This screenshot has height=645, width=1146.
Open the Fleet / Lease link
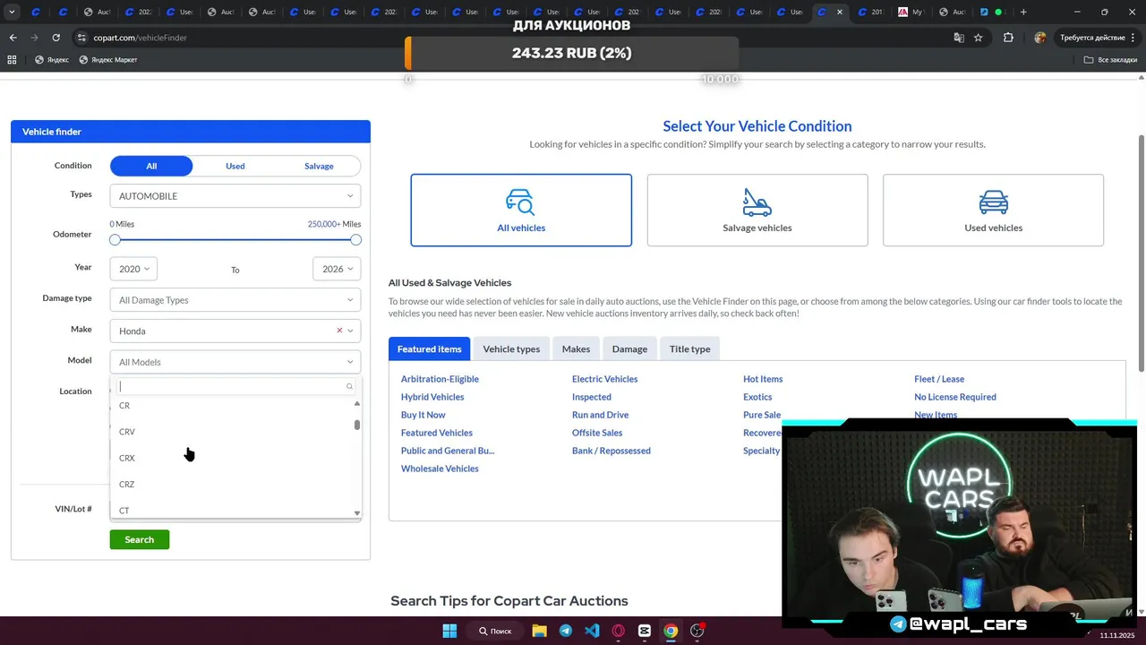click(x=939, y=379)
